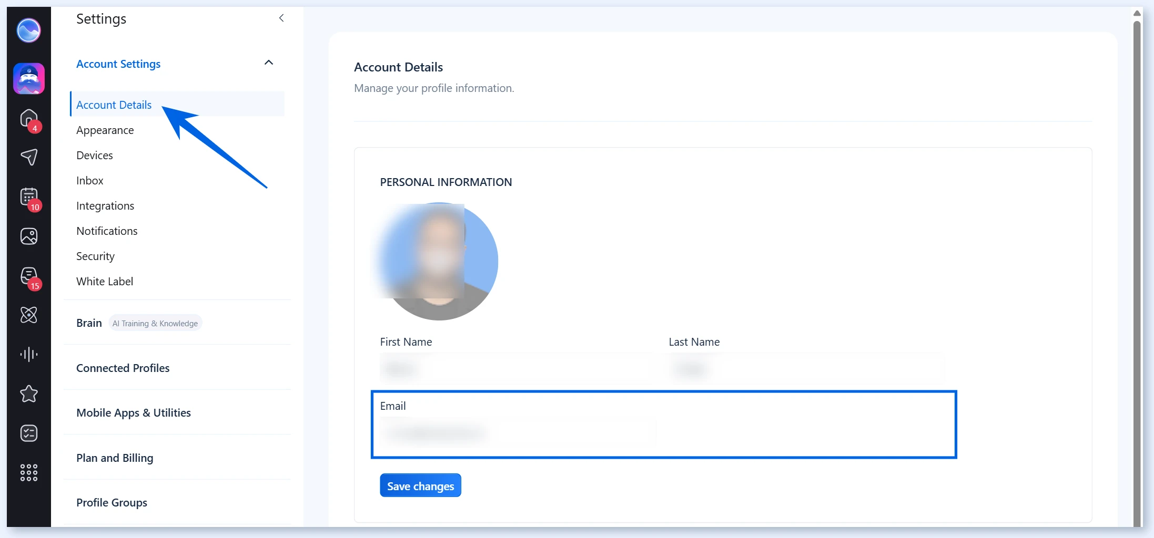Open the image media library icon
Image resolution: width=1154 pixels, height=538 pixels.
[x=29, y=236]
